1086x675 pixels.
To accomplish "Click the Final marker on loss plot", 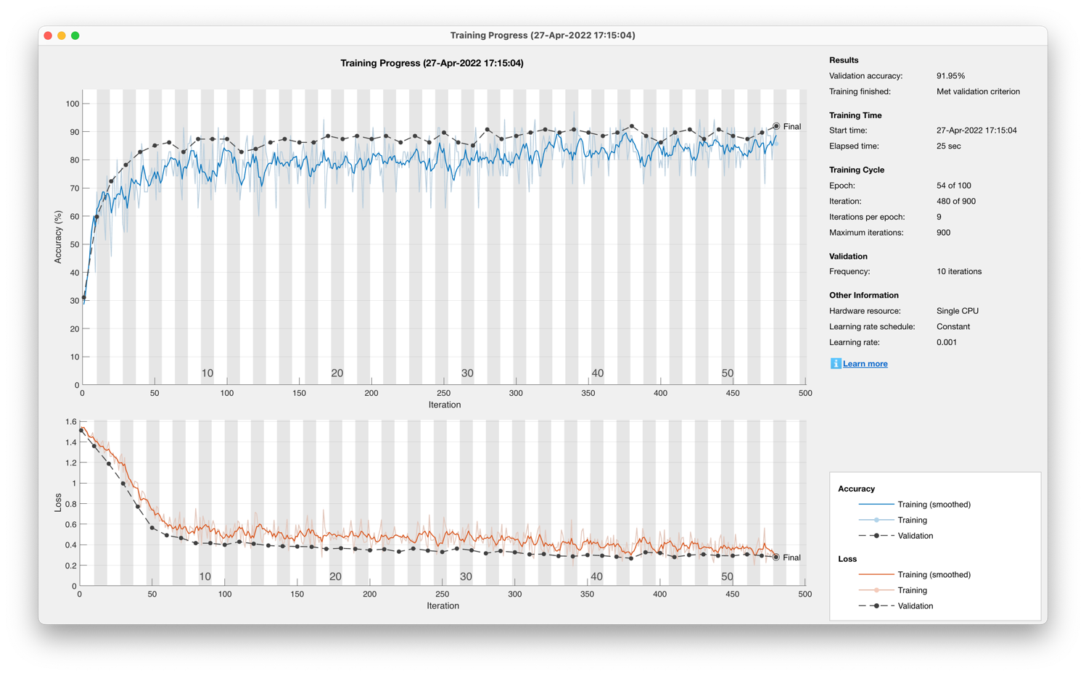I will 776,558.
